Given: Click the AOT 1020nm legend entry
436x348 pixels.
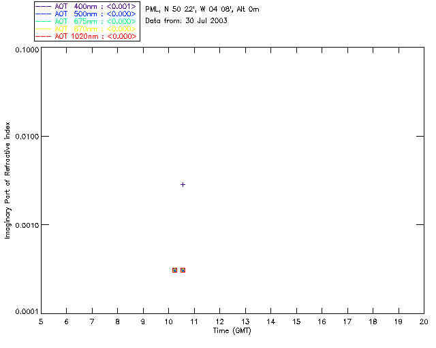Looking at the screenshot, I should (x=86, y=36).
